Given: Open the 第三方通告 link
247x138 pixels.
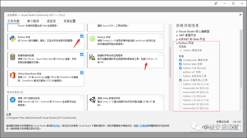Looking at the screenshot, I should pos(141,126).
